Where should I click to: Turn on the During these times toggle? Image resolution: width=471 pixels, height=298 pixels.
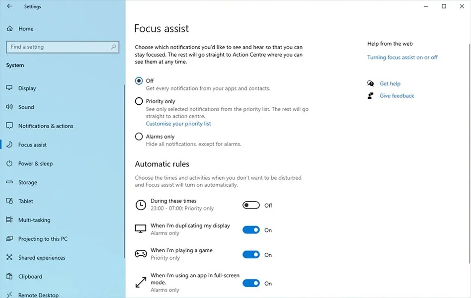click(x=251, y=205)
